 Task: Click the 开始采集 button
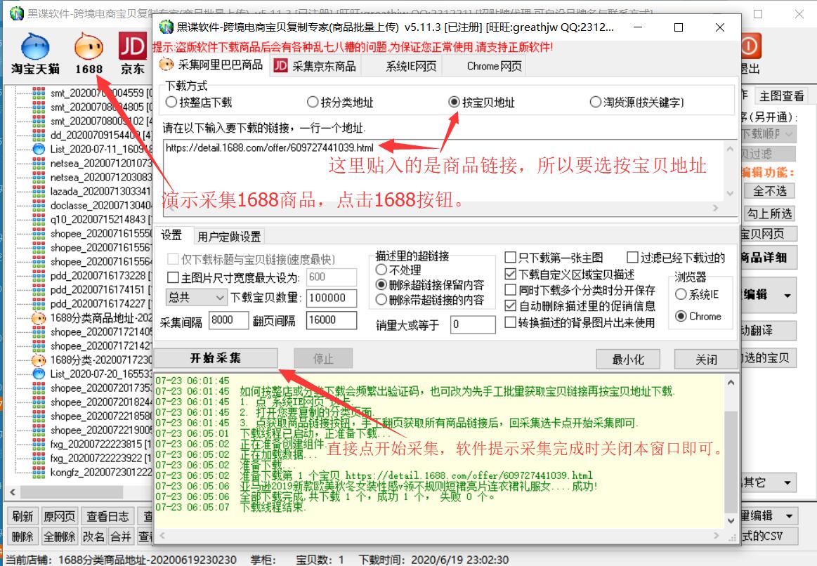[x=216, y=358]
